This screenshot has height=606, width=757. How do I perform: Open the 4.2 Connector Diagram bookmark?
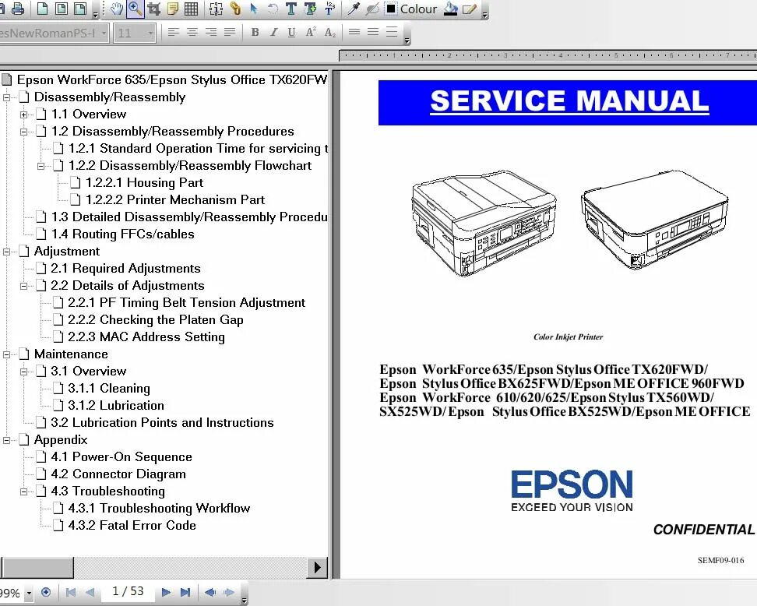coord(118,474)
